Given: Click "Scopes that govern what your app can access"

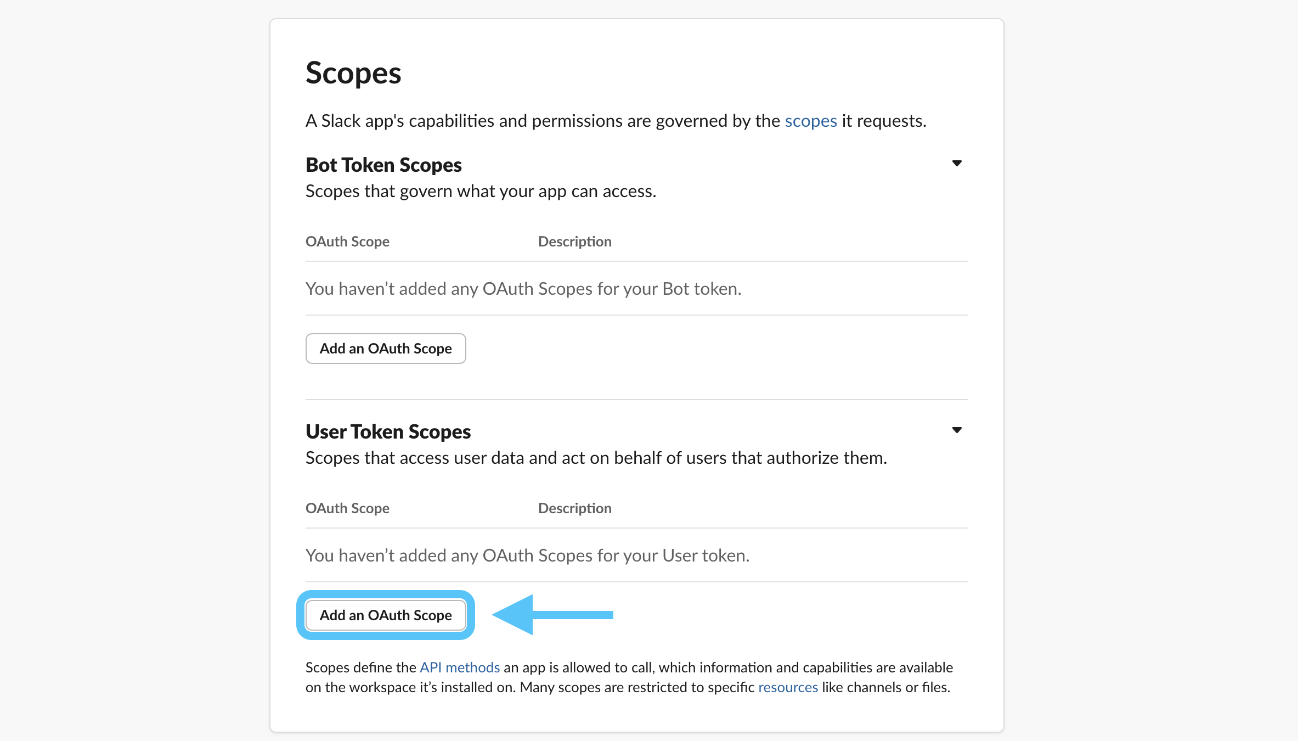Looking at the screenshot, I should [x=481, y=191].
